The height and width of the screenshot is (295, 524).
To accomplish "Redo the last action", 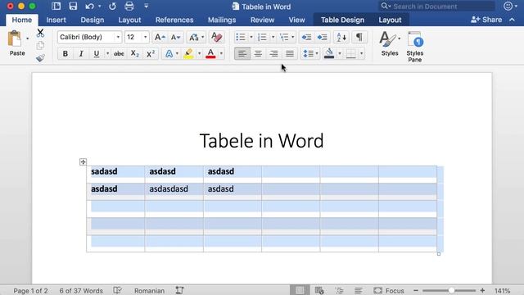I will point(112,6).
